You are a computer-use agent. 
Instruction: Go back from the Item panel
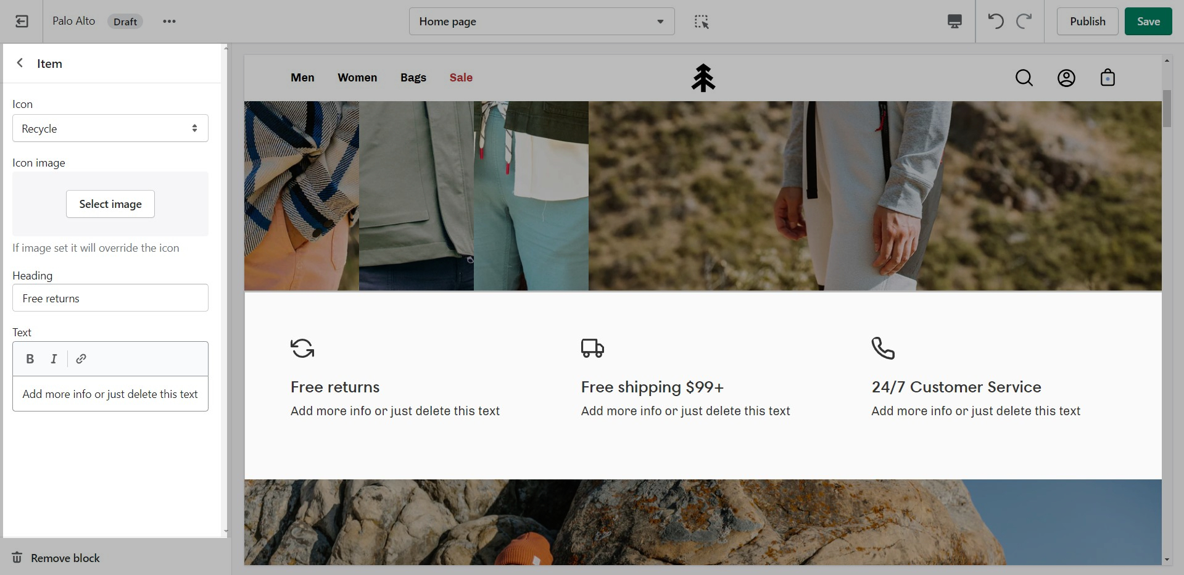tap(20, 63)
